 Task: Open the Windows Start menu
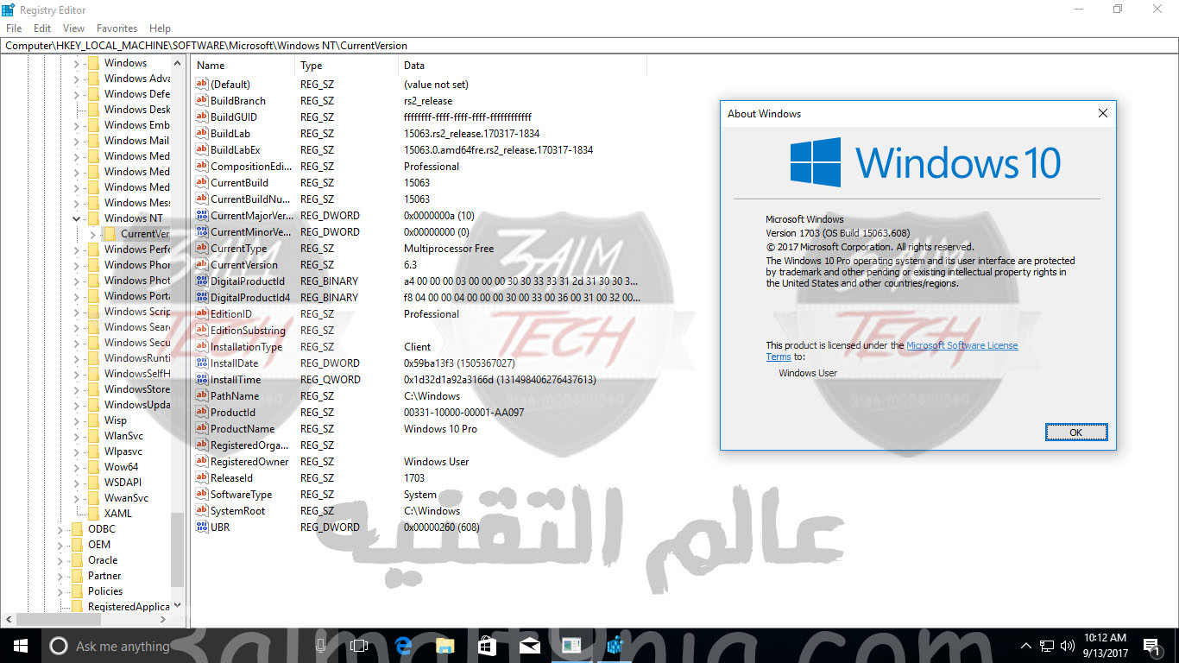[20, 646]
